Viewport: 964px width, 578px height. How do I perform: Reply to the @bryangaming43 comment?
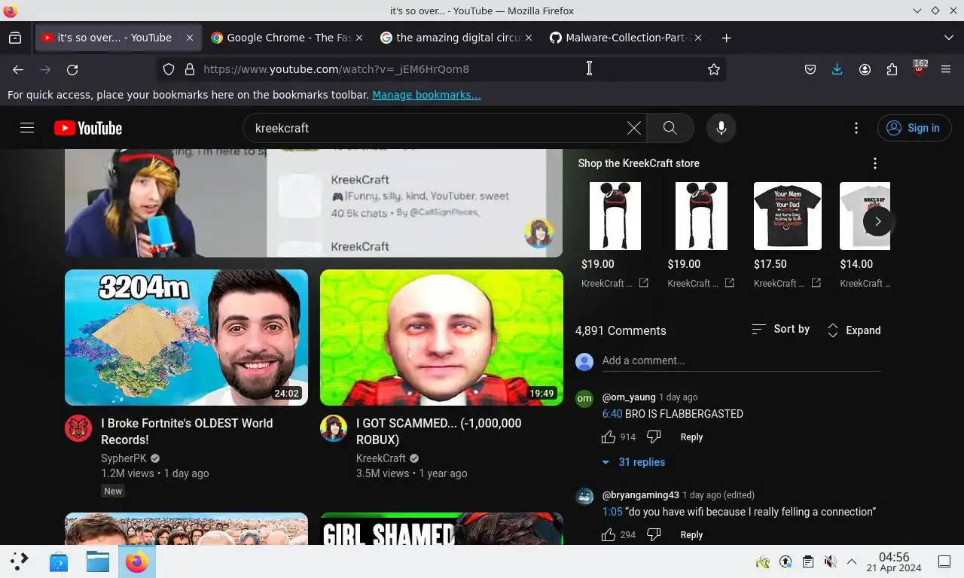pyautogui.click(x=691, y=535)
